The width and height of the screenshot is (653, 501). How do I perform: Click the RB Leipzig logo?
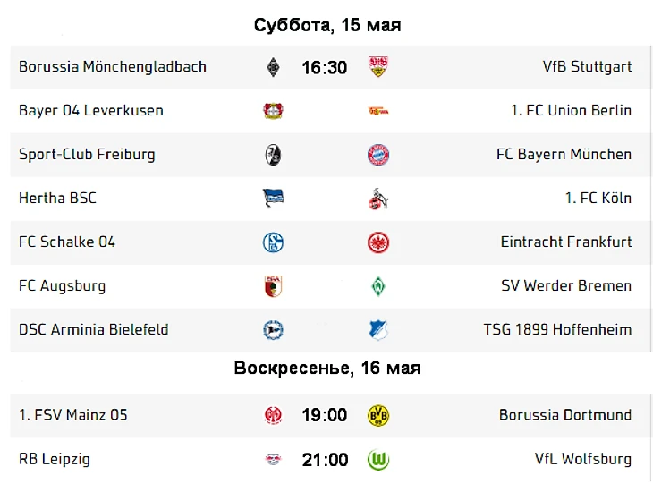point(274,460)
